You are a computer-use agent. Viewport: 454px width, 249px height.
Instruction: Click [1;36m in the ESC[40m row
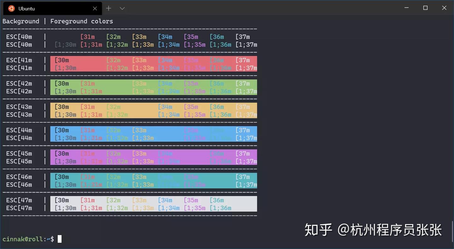pyautogui.click(x=220, y=45)
